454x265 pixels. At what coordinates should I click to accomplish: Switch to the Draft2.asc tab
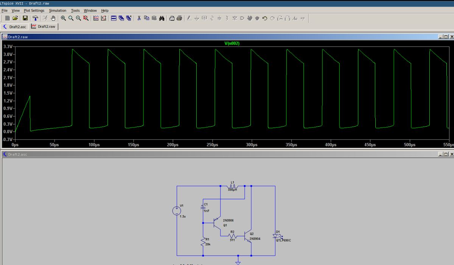pos(15,26)
